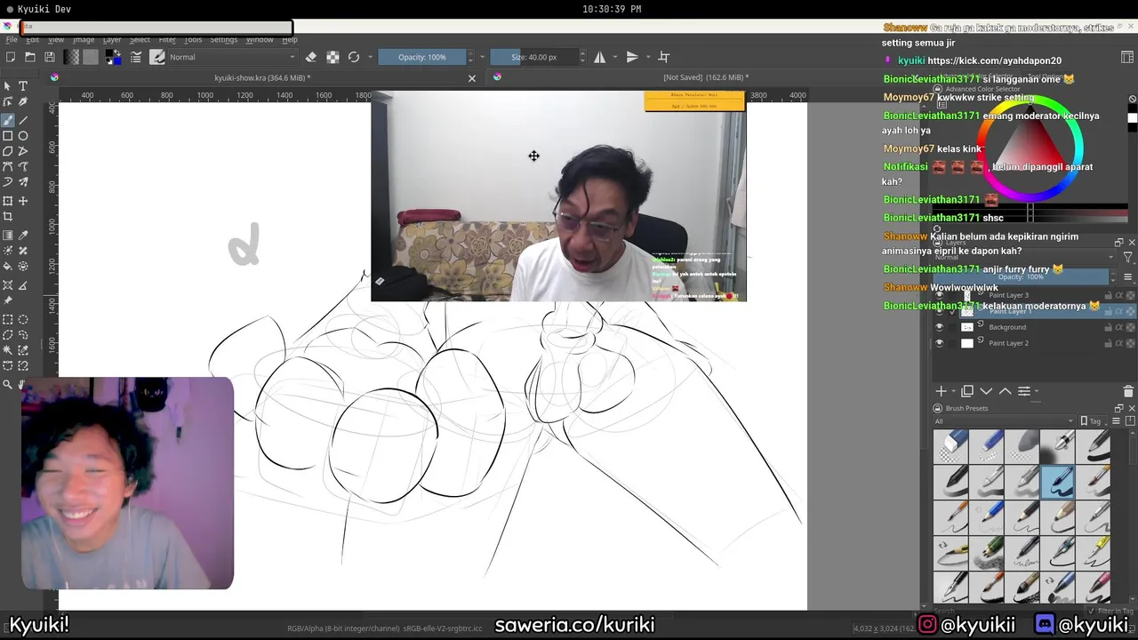Select the Freehand Brush tool

(8, 120)
